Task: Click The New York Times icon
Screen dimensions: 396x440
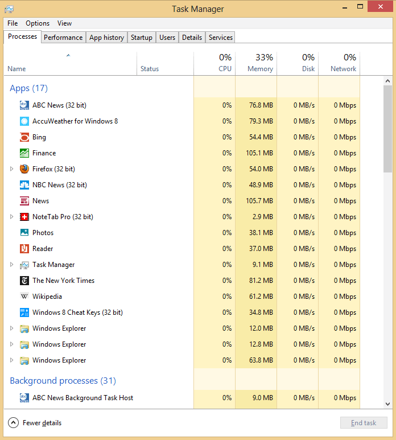Action: coord(24,281)
